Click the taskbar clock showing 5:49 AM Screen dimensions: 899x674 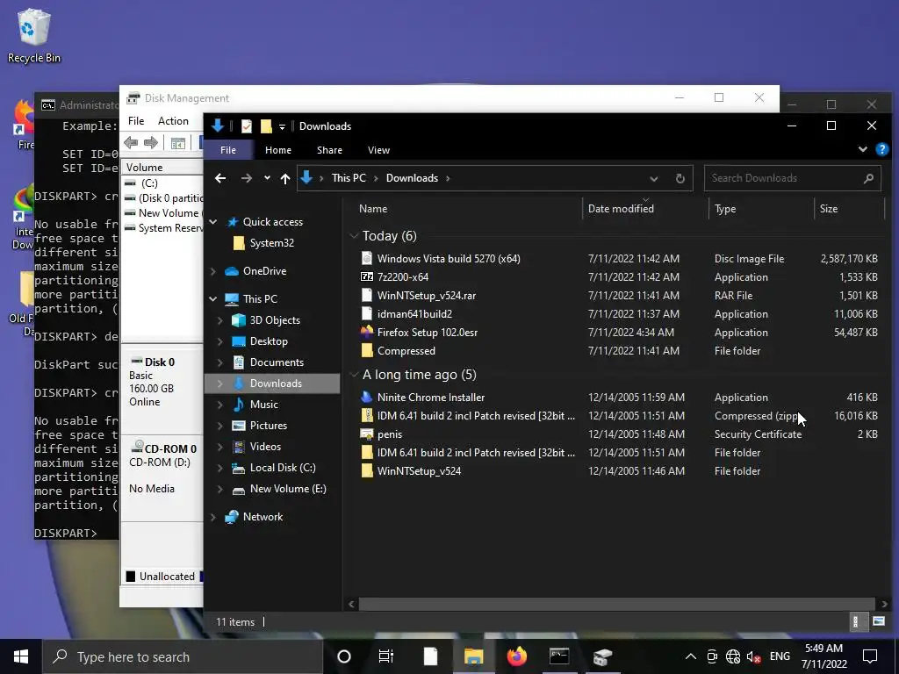(x=823, y=656)
